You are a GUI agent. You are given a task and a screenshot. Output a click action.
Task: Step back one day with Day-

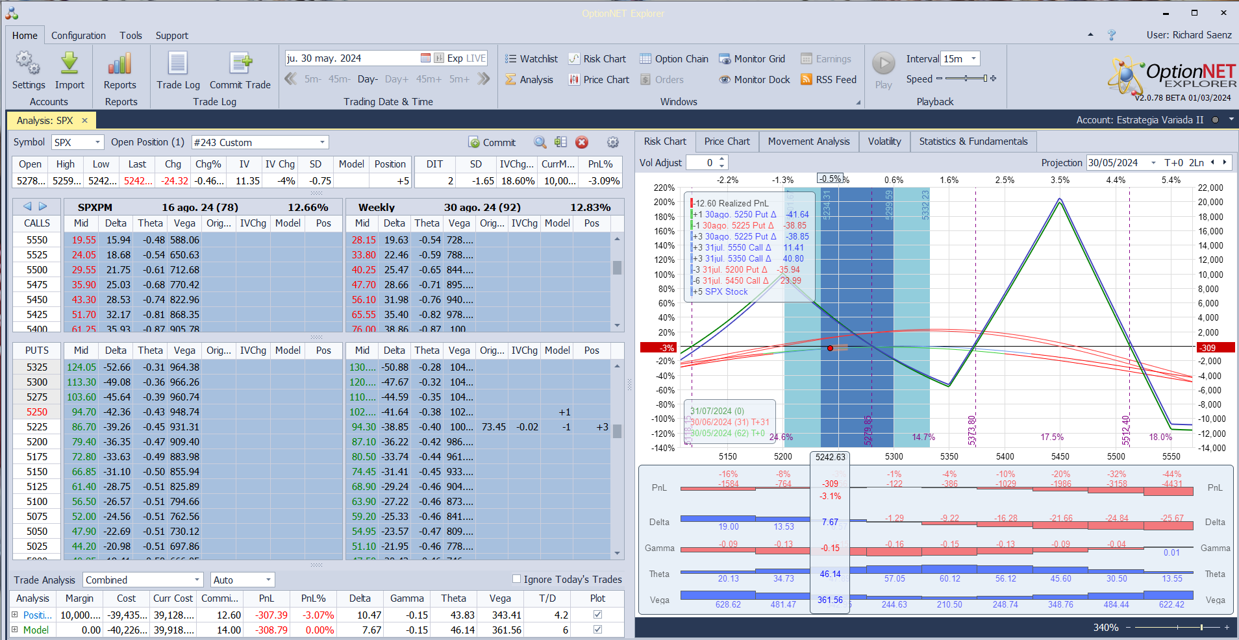pyautogui.click(x=368, y=79)
